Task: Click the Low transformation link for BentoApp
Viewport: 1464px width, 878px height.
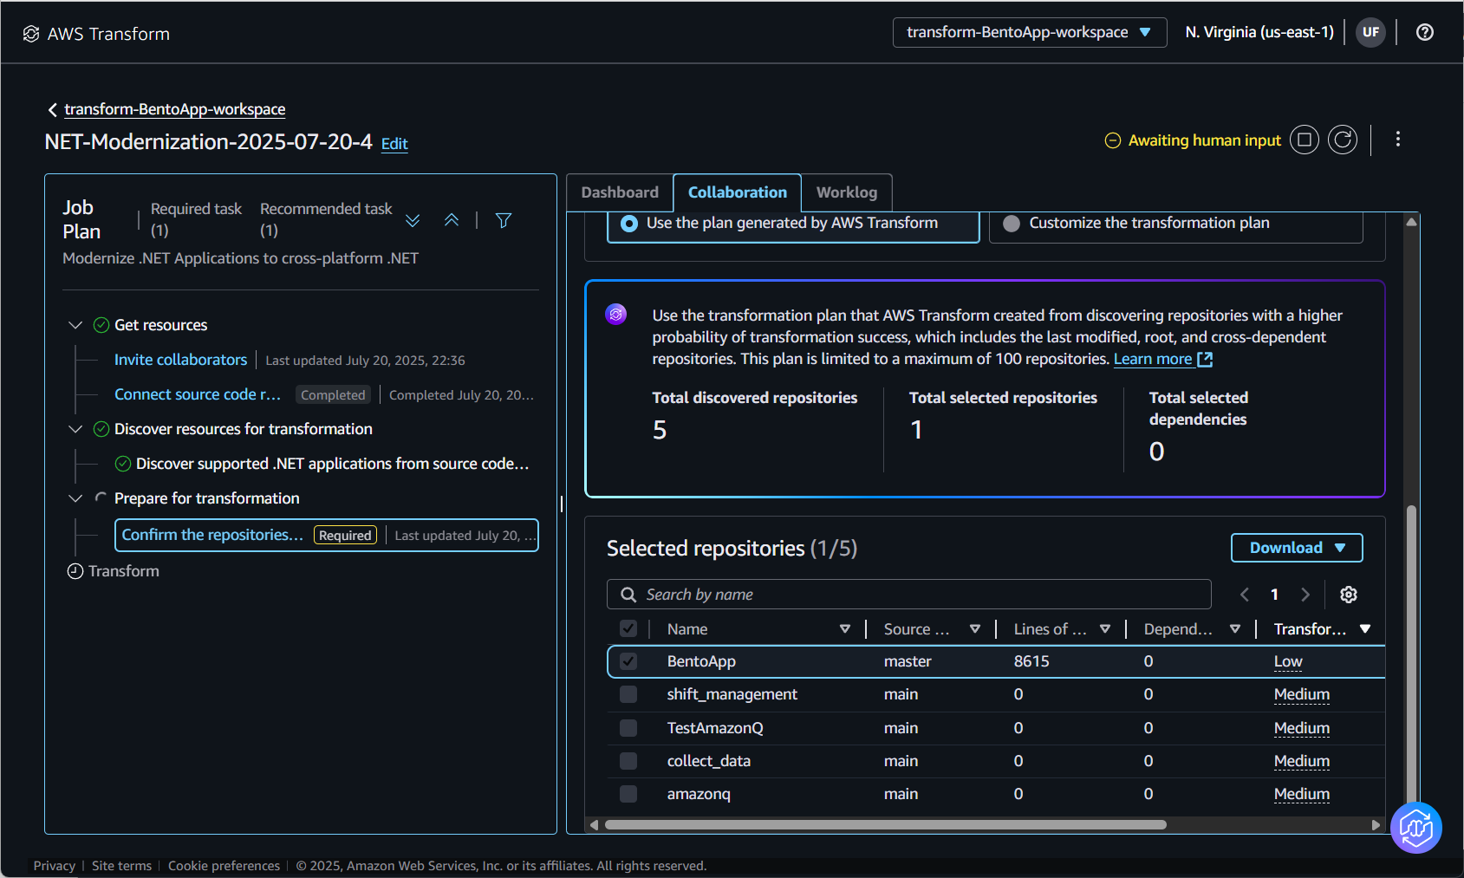Action: (1288, 661)
